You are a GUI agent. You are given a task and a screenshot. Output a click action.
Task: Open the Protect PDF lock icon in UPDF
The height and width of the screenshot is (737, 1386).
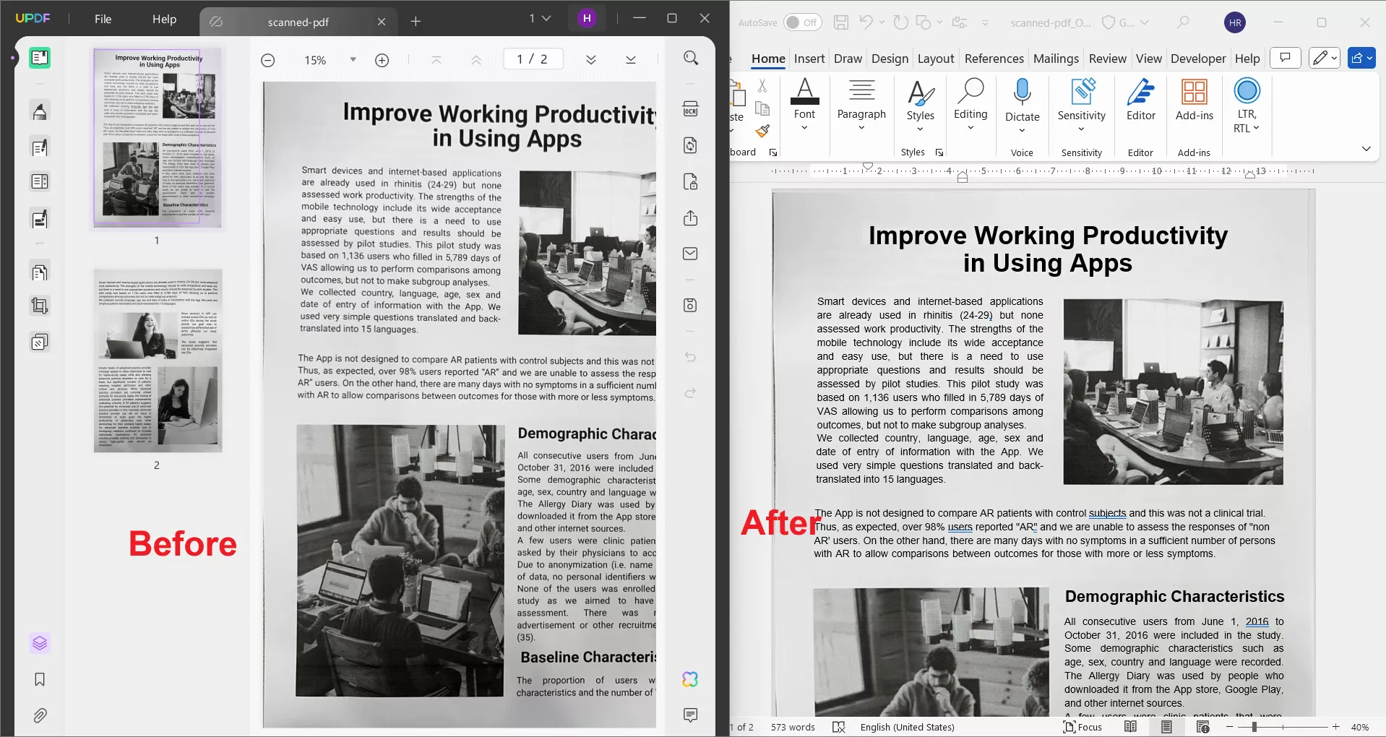pos(691,181)
